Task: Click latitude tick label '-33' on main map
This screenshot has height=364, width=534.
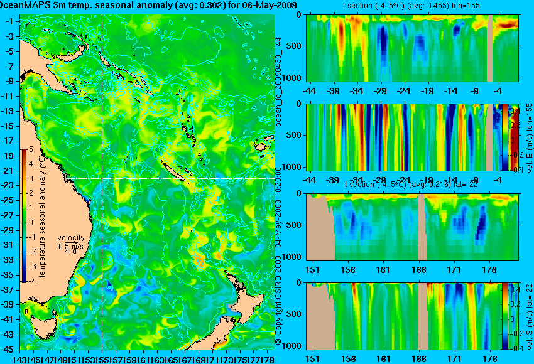Action: 8,260
